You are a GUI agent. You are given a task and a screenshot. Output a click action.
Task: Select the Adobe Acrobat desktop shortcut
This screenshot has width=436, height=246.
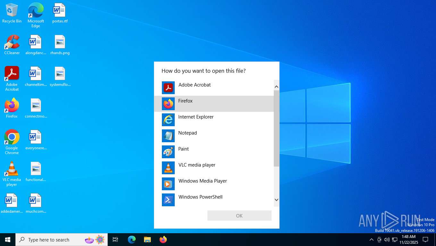coord(12,79)
